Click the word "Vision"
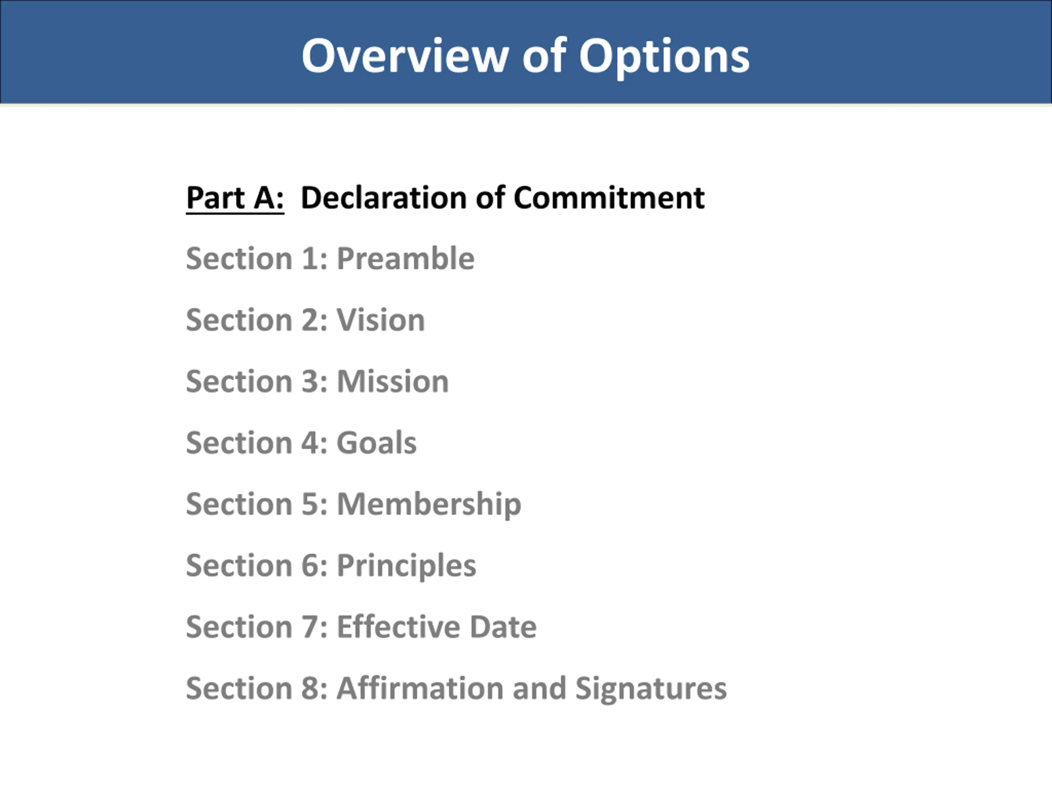Viewport: 1052px width, 789px height. point(381,320)
